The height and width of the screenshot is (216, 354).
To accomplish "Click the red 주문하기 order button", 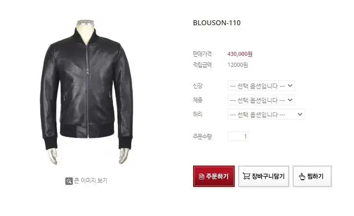I will point(214,176).
